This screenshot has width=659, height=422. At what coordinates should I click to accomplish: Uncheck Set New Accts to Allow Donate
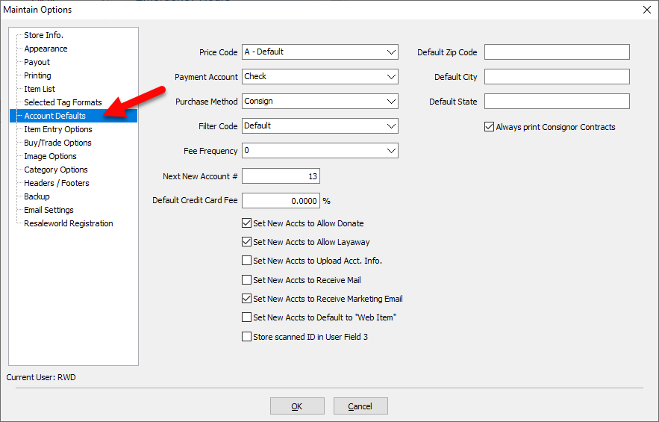(247, 223)
